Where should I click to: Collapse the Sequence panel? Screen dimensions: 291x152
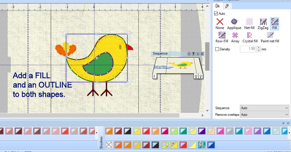[198, 54]
